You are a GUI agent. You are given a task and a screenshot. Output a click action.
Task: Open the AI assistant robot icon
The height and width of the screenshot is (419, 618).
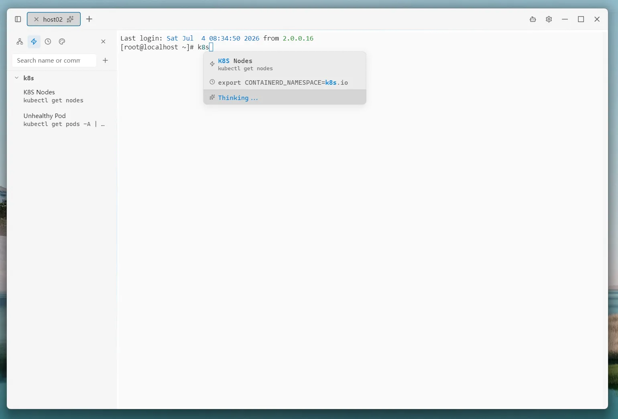[533, 19]
